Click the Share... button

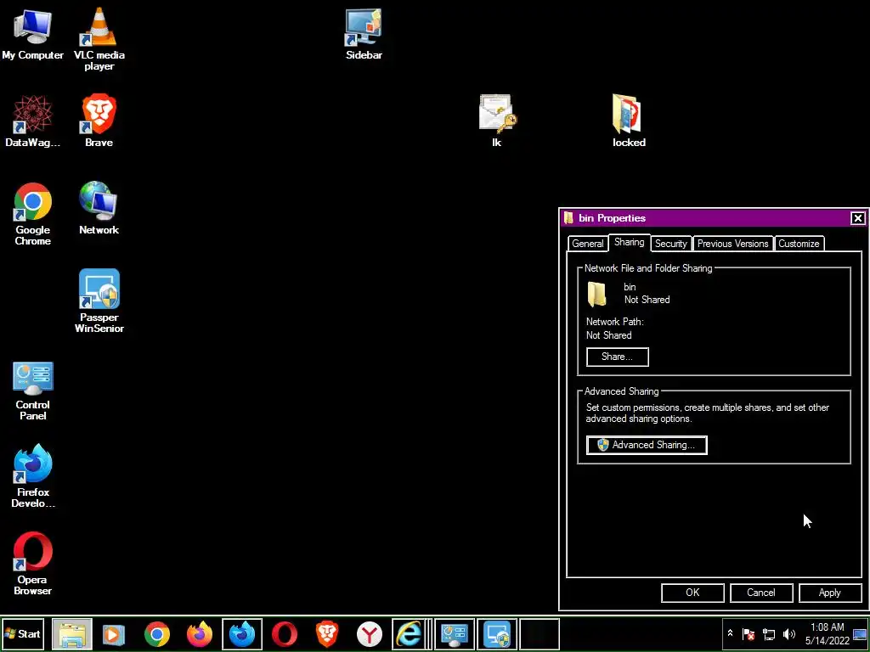[617, 357]
